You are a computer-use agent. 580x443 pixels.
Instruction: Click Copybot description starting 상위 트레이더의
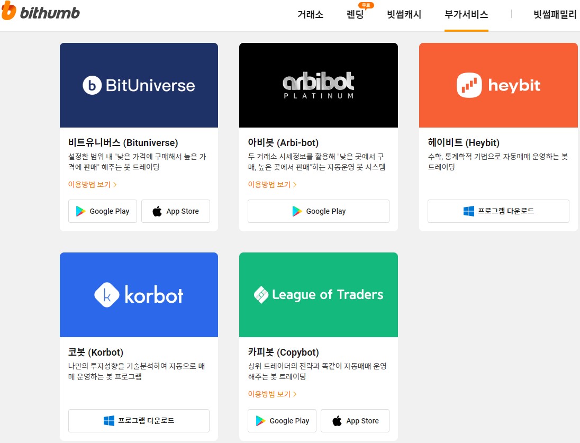318,371
